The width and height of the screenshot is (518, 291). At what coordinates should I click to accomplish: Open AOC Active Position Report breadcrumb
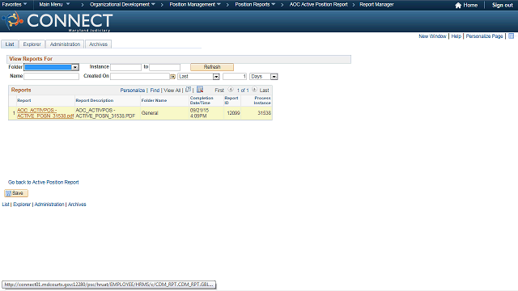click(318, 5)
